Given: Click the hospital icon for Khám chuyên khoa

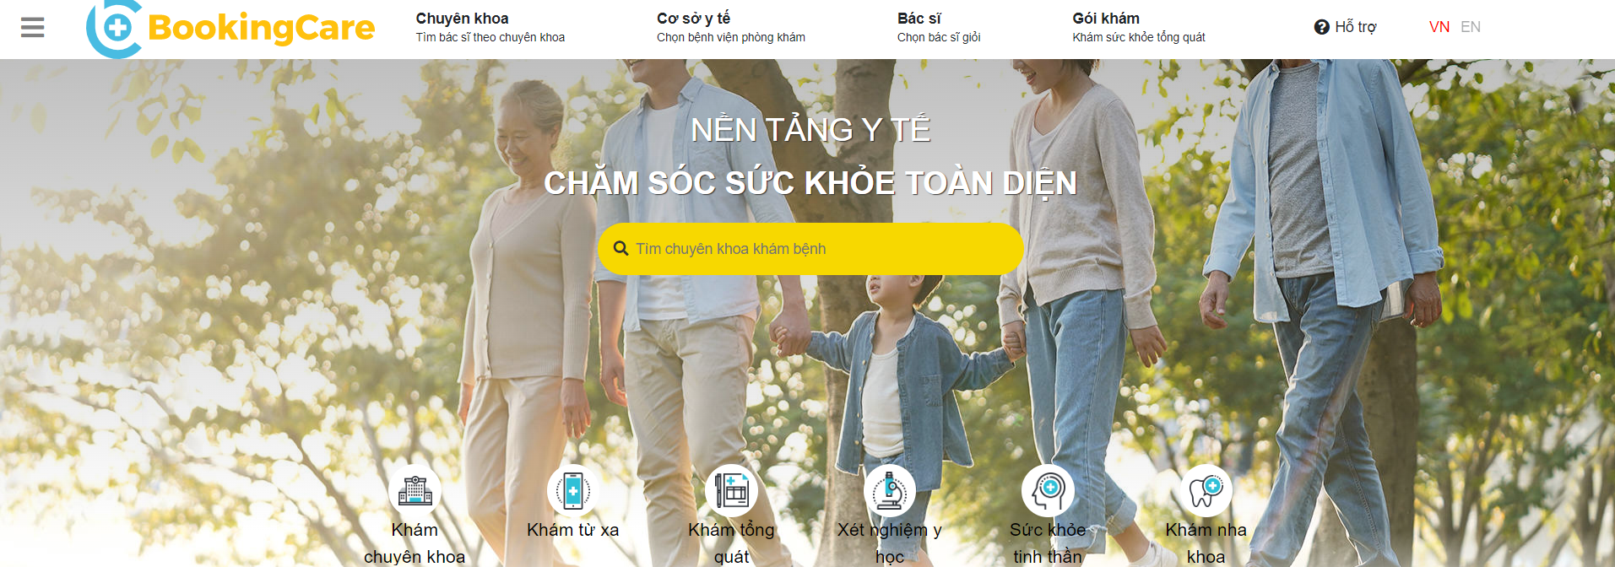Looking at the screenshot, I should [x=415, y=490].
